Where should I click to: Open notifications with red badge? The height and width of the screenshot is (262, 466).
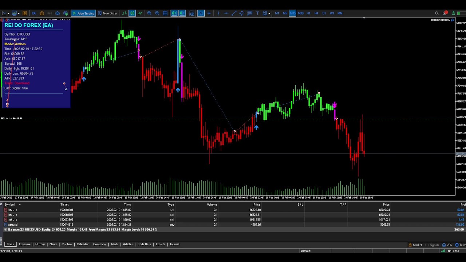coord(445,13)
